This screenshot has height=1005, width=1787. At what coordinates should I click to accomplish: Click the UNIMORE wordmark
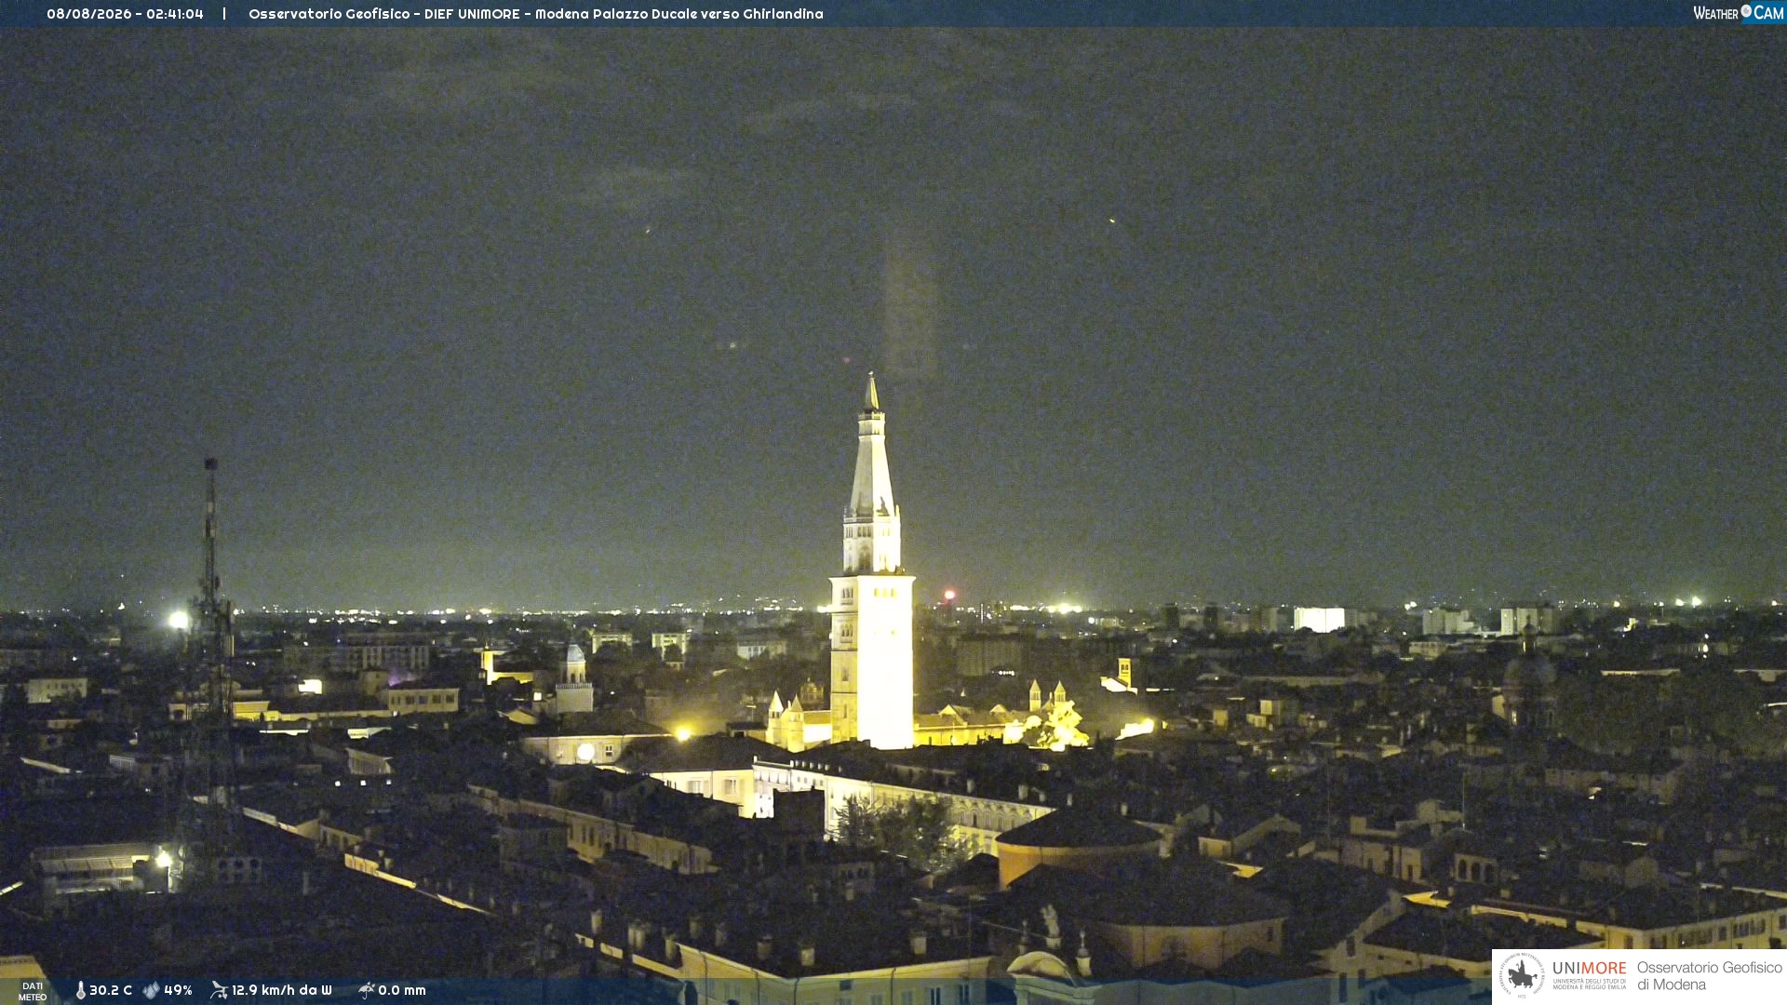(1589, 969)
